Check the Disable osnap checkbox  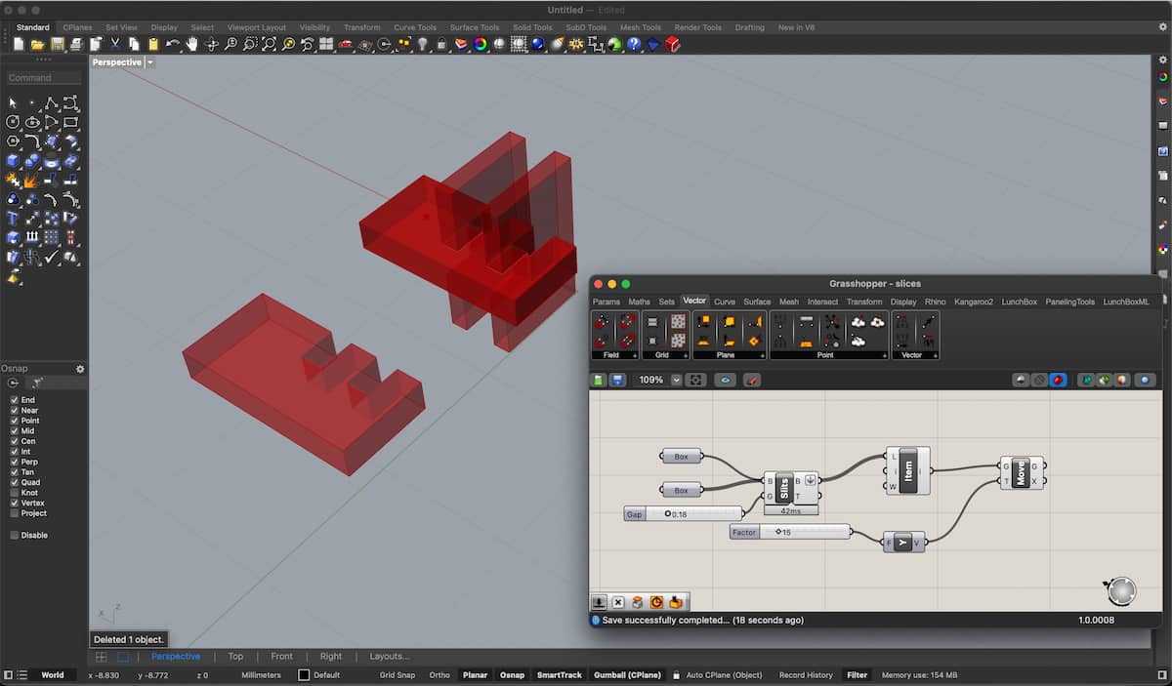(x=15, y=535)
